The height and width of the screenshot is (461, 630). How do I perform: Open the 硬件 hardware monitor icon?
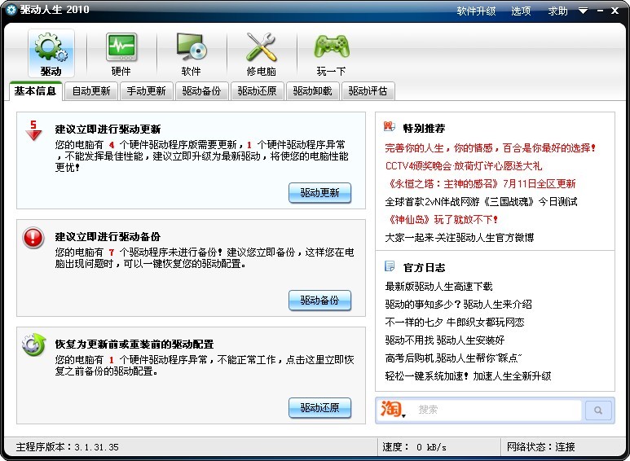pos(121,49)
